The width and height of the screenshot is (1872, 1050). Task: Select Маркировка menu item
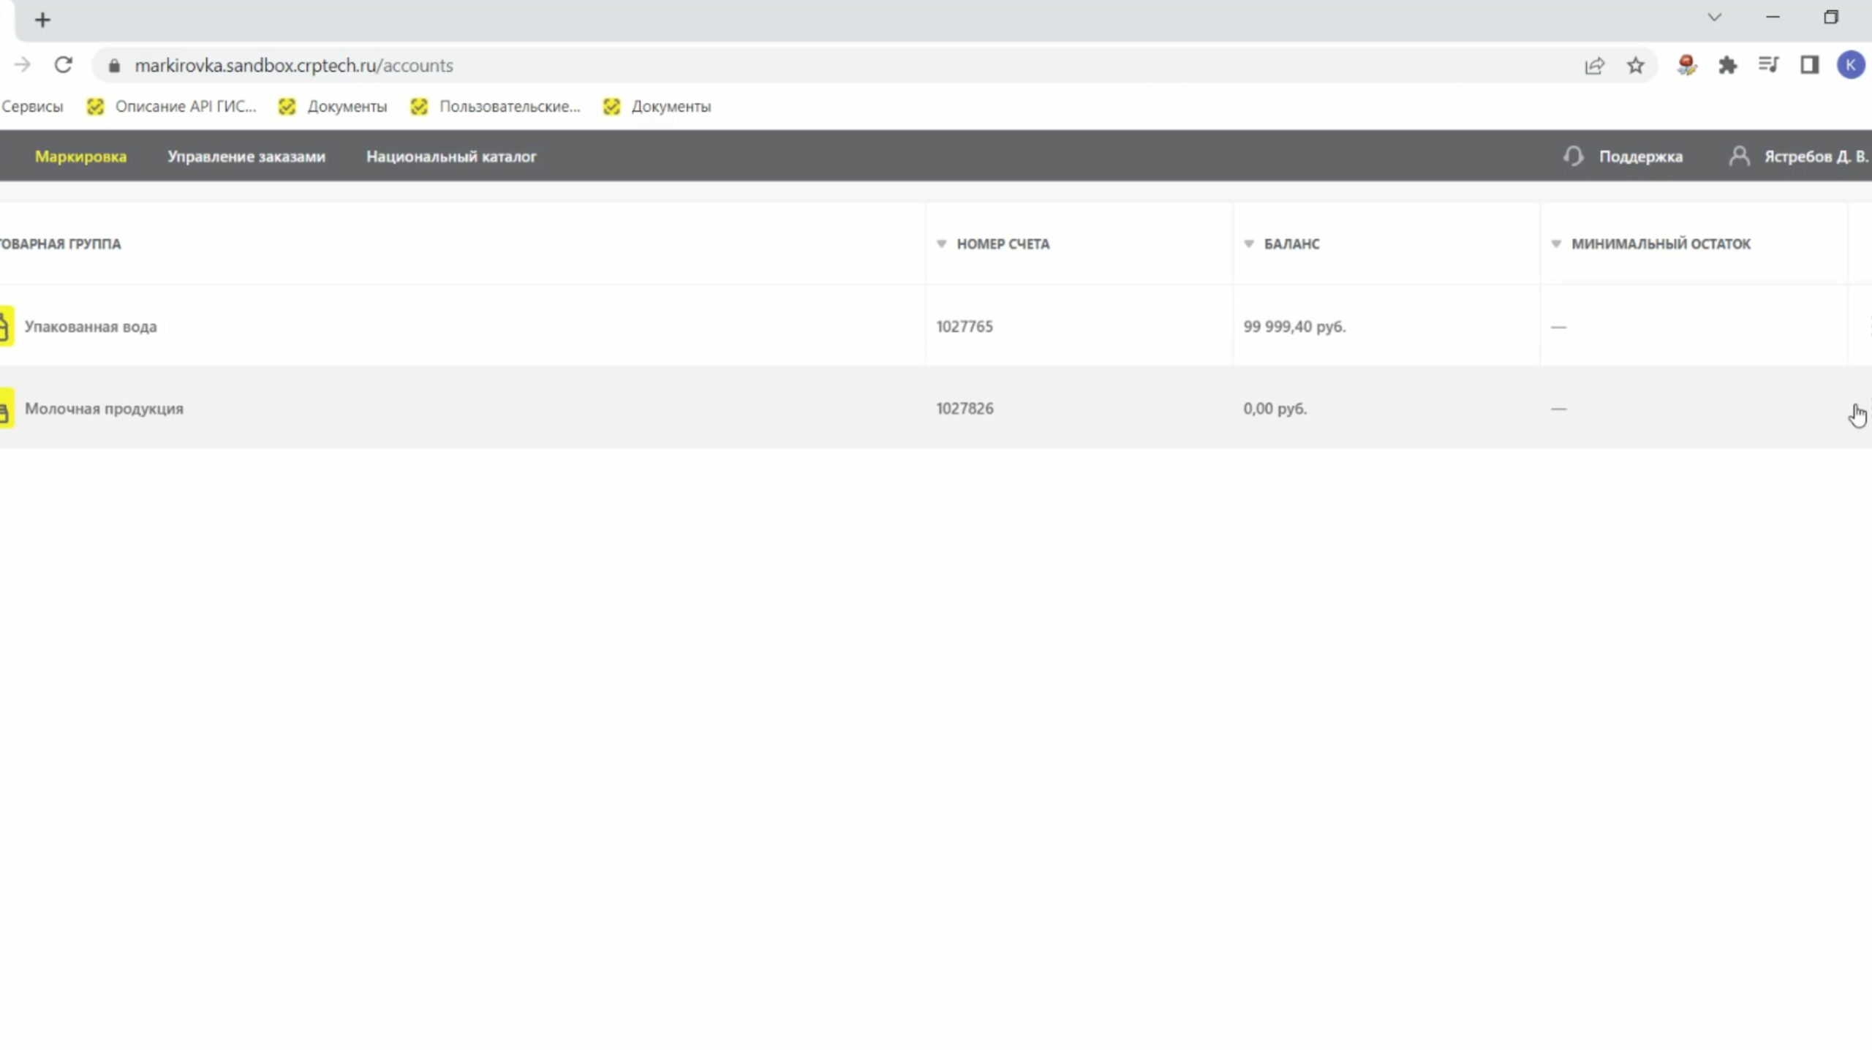(80, 156)
